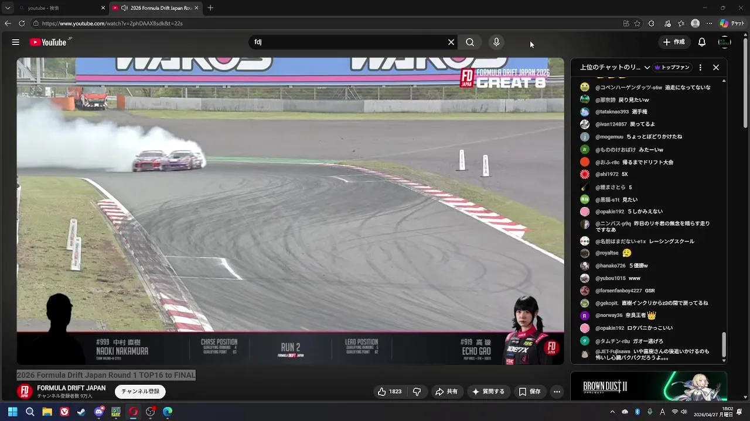Open the Brown Dust II ad thumbnail
This screenshot has height=421, width=750.
[x=649, y=387]
